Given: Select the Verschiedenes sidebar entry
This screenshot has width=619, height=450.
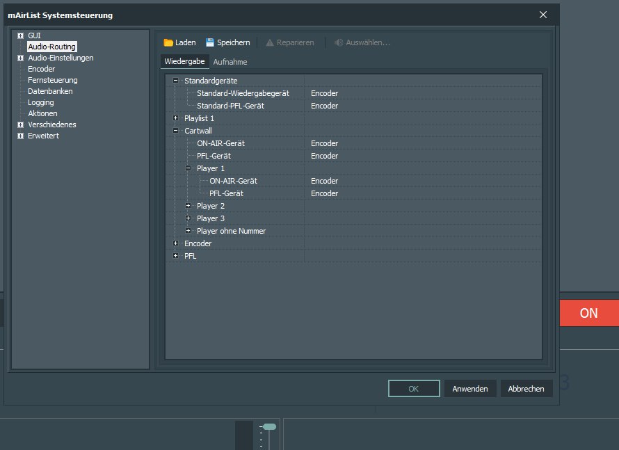Looking at the screenshot, I should click(52, 124).
